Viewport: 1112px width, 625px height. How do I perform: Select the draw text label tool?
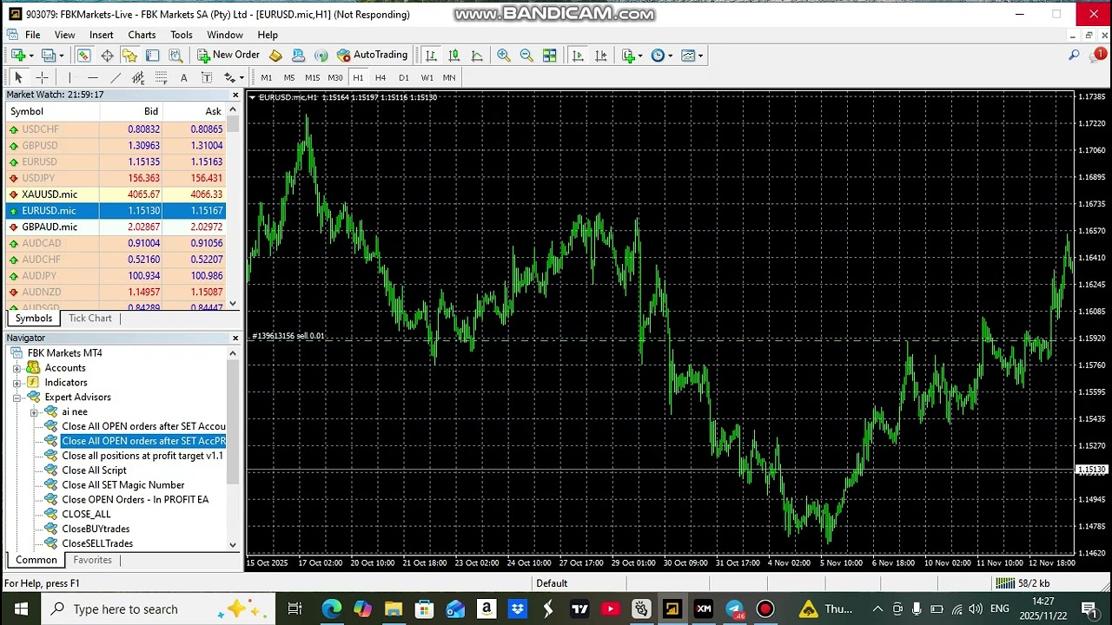point(207,78)
